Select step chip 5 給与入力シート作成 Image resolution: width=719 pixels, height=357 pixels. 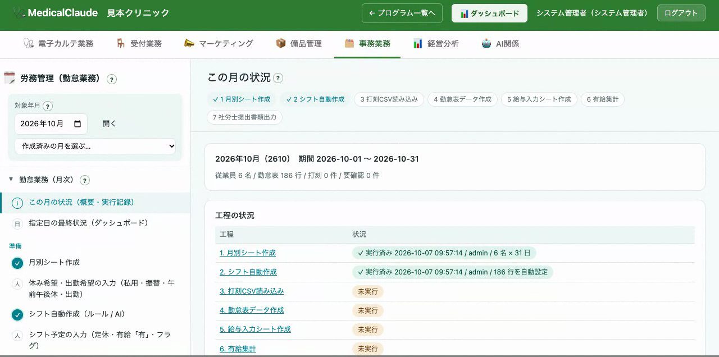(539, 99)
